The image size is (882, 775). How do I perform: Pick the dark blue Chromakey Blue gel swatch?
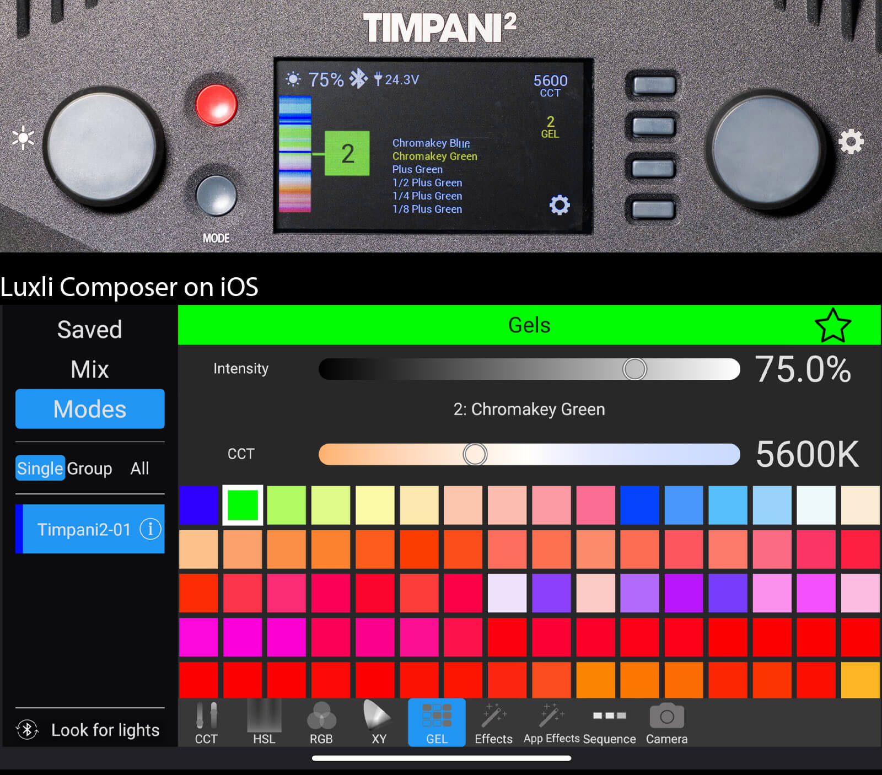pyautogui.click(x=198, y=505)
